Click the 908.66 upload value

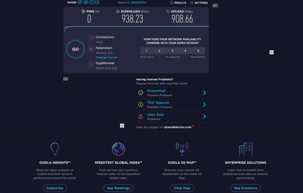182,19
